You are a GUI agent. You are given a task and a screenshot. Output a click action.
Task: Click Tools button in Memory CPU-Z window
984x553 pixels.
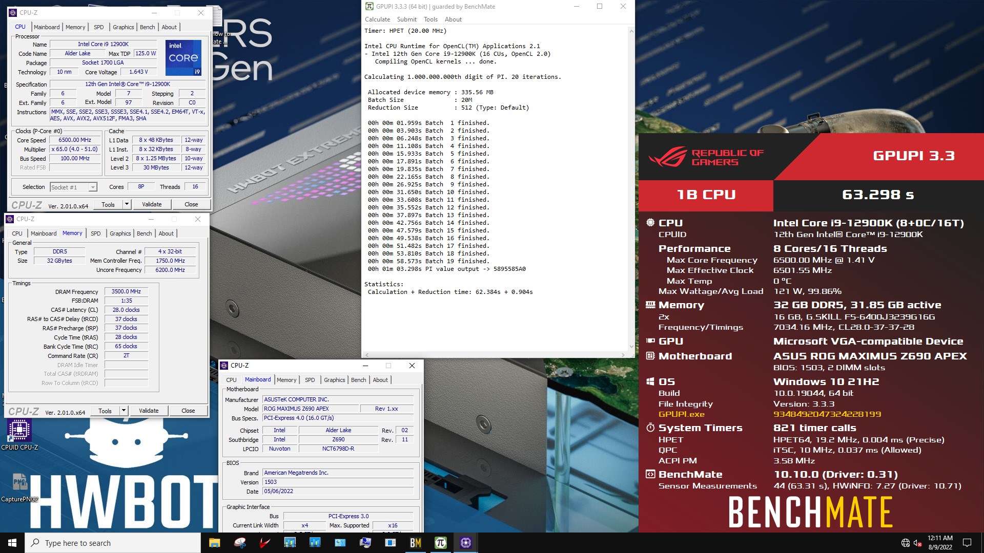(x=105, y=411)
